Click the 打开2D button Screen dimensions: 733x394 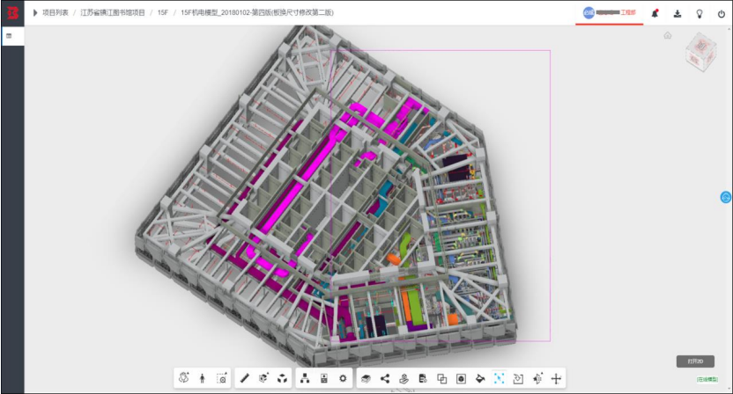tap(695, 361)
